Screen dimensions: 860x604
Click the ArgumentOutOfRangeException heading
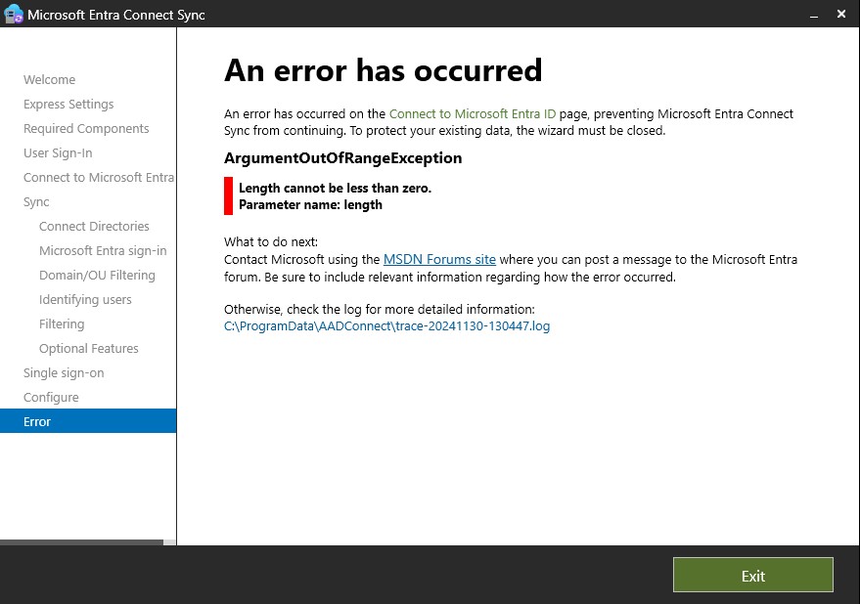[342, 158]
